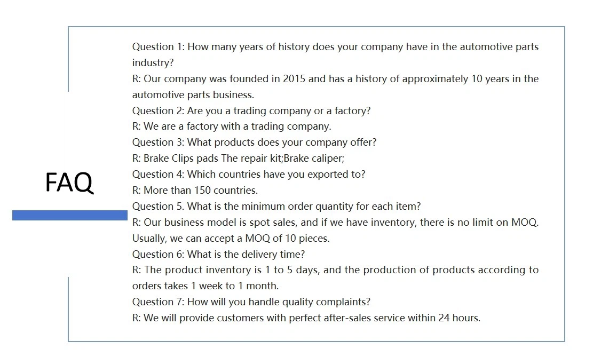Click the answer 'More than 150 countries'

click(x=195, y=191)
